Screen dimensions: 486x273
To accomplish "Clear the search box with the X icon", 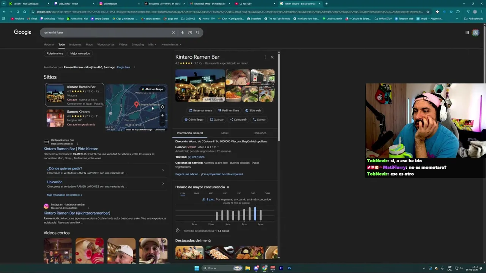I will 173,33.
